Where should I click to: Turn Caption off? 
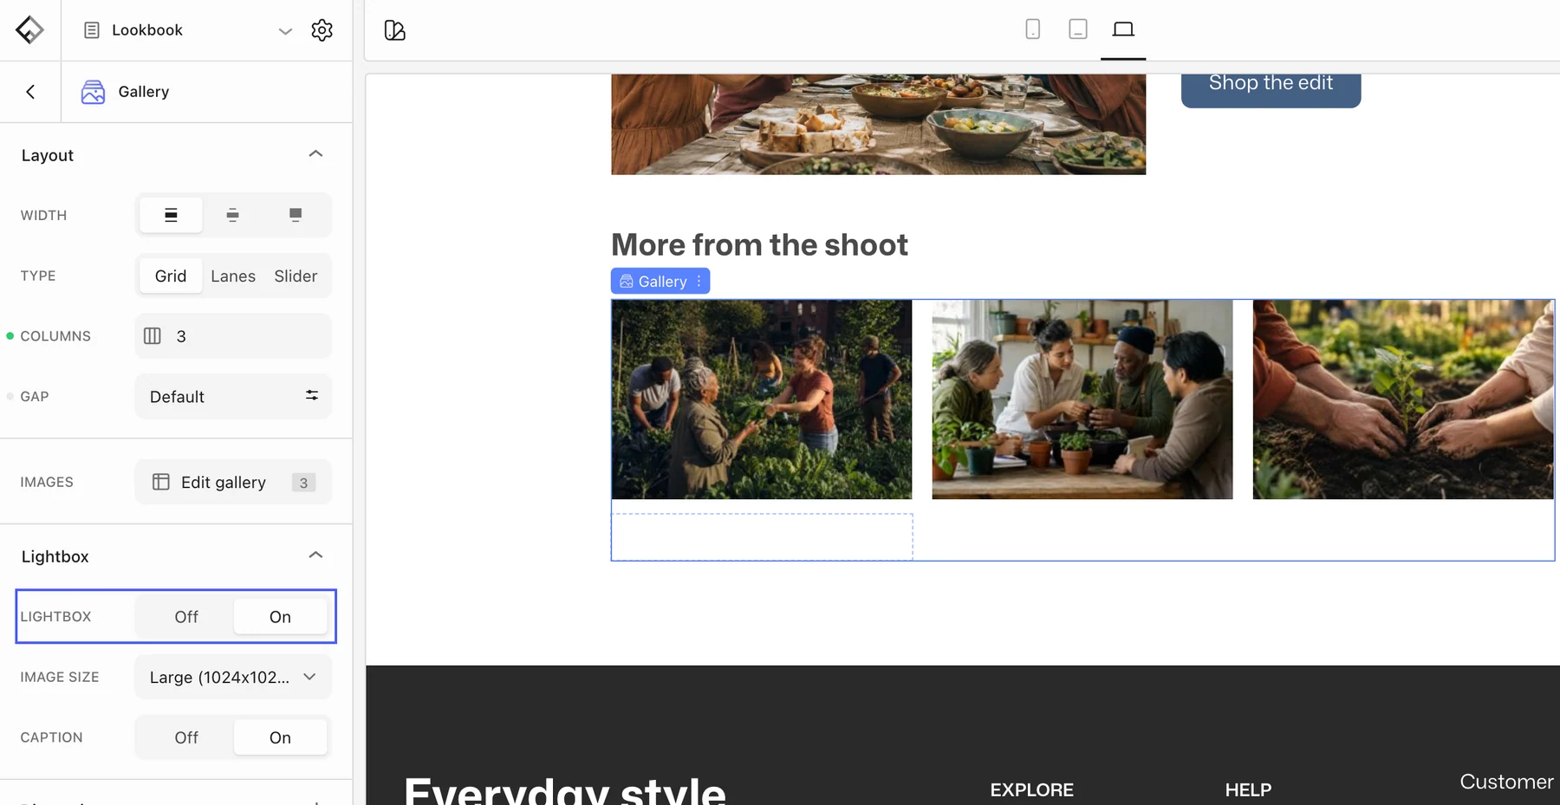click(186, 737)
